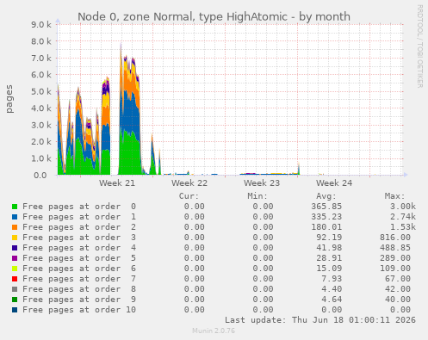Click the red order 7 legend swatch
Viewport: 428px width, 340px height.
pyautogui.click(x=15, y=279)
